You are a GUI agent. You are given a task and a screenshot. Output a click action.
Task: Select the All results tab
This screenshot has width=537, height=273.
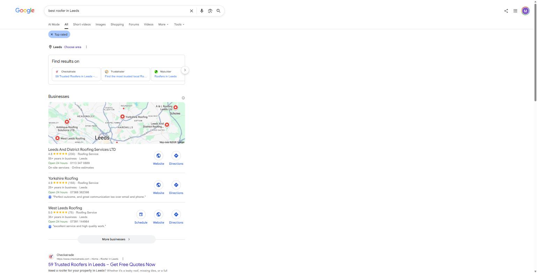66,24
